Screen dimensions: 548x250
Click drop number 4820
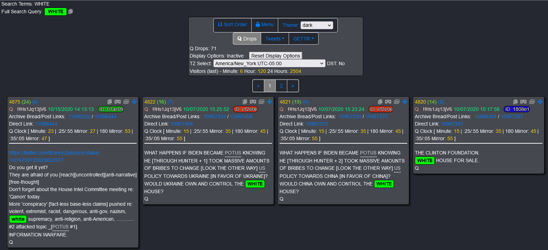[x=420, y=102]
